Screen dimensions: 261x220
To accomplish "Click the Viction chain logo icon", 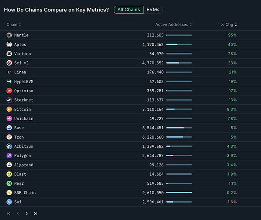I will (9, 54).
